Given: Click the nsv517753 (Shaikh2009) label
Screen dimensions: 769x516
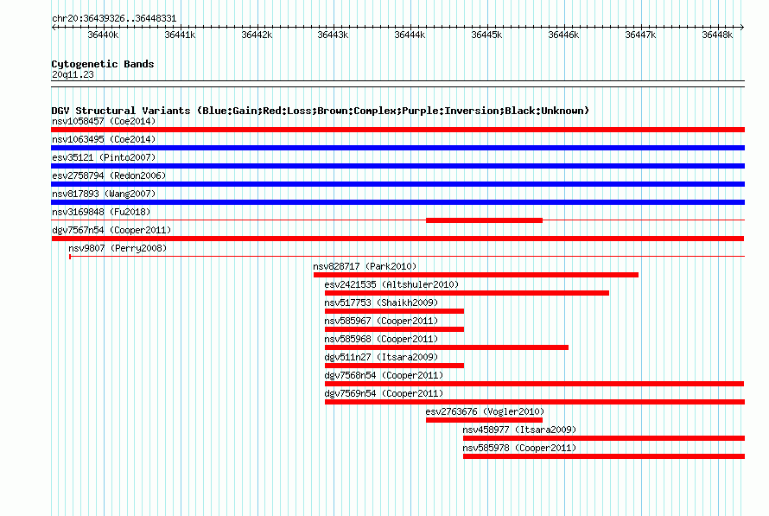Looking at the screenshot, I should (381, 303).
